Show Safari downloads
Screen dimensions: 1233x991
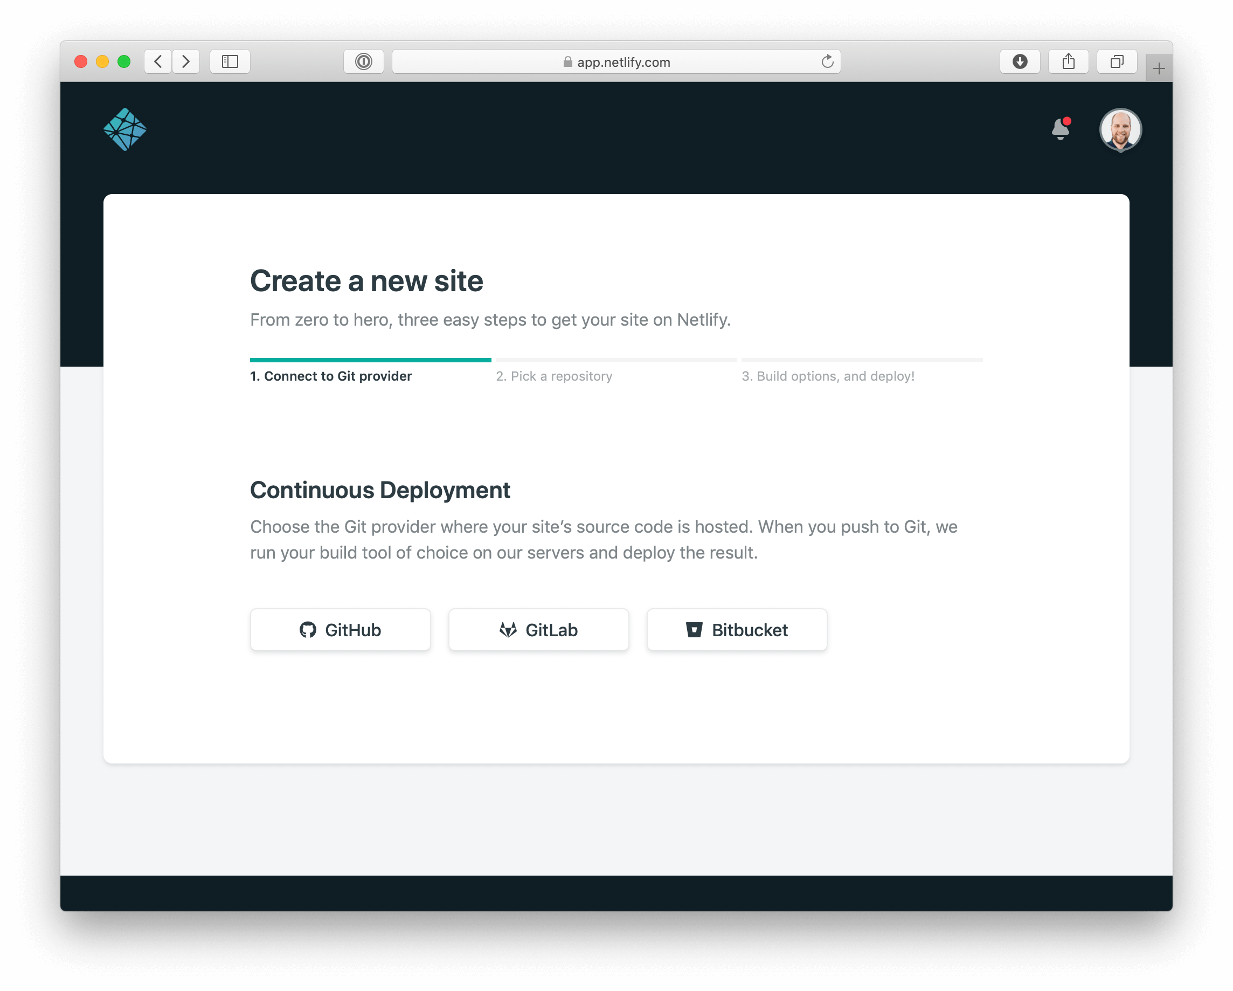point(1020,61)
